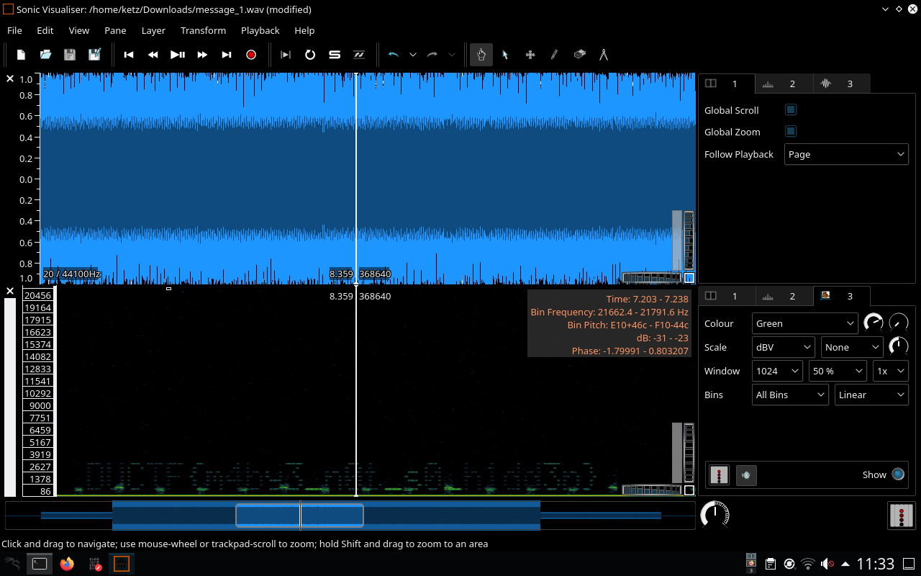This screenshot has height=576, width=921.
Task: Select the Measure tool compass icon
Action: [604, 55]
